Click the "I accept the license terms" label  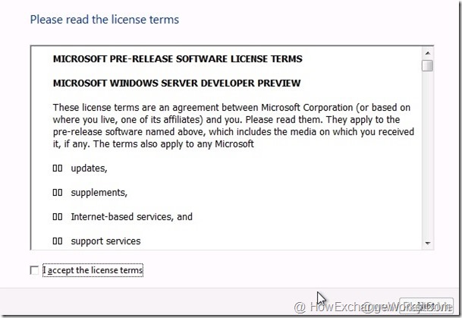point(93,270)
